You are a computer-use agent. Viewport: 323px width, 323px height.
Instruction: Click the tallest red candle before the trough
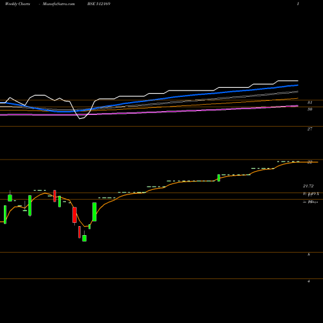[74, 215]
